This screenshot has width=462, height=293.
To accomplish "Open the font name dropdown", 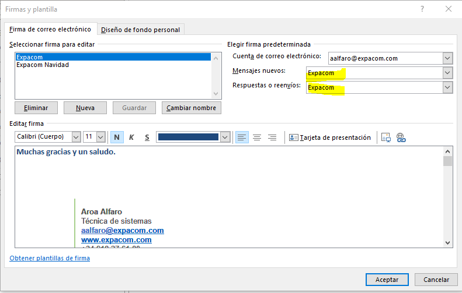I will [77, 137].
